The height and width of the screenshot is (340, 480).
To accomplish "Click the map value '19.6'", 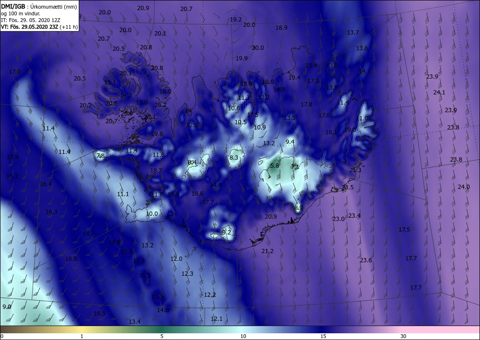I will (157, 134).
